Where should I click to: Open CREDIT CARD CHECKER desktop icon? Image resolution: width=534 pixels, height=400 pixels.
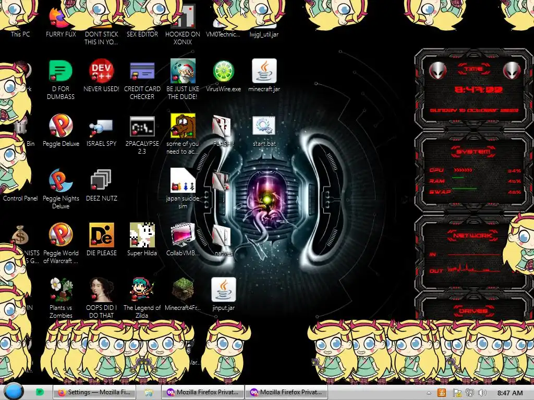[x=142, y=71]
